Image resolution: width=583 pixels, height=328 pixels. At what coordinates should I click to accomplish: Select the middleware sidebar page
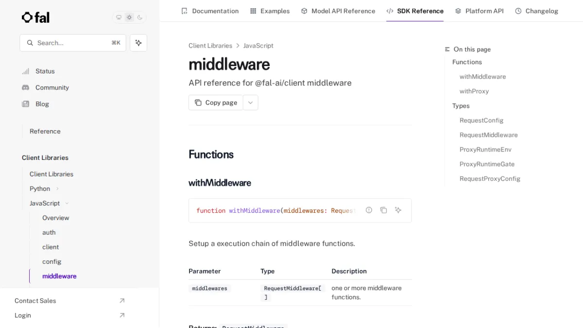click(x=59, y=276)
